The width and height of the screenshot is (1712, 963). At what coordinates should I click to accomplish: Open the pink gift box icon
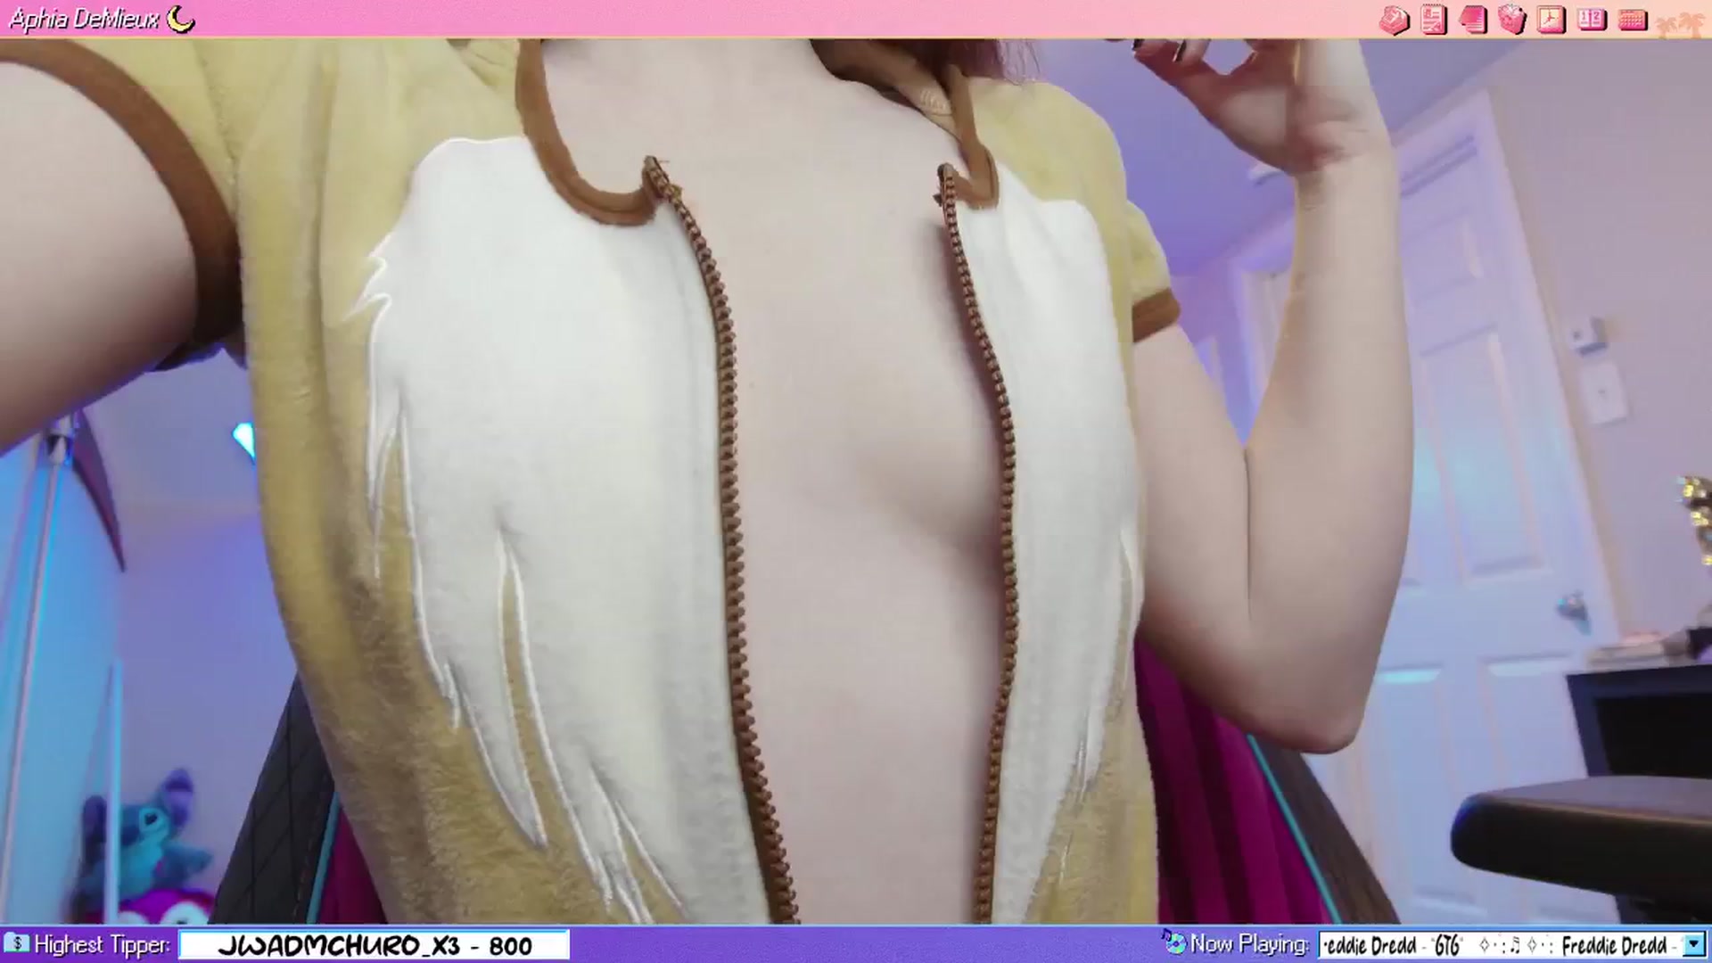click(1512, 20)
